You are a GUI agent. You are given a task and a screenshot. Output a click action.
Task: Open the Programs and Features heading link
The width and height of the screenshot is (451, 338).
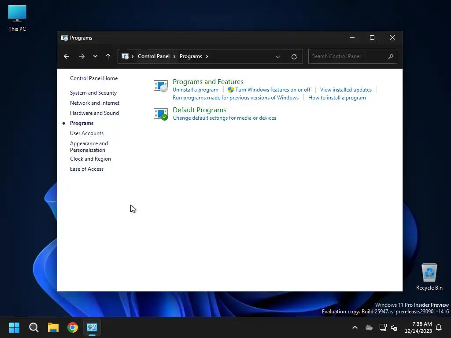[208, 81]
